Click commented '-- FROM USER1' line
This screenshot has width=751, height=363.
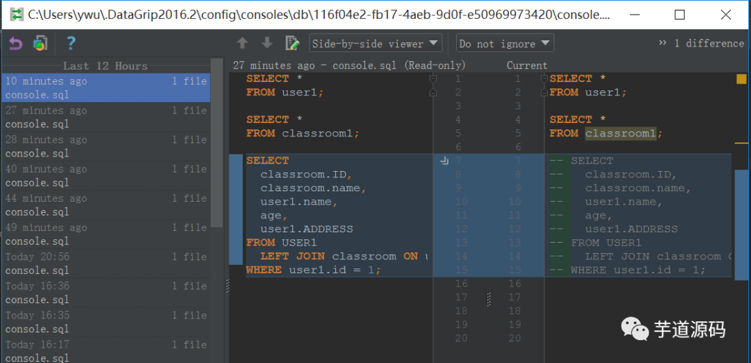click(595, 243)
